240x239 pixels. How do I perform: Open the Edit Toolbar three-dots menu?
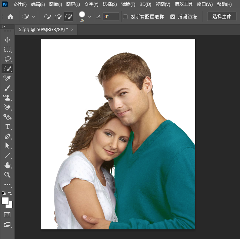[x=7, y=184]
